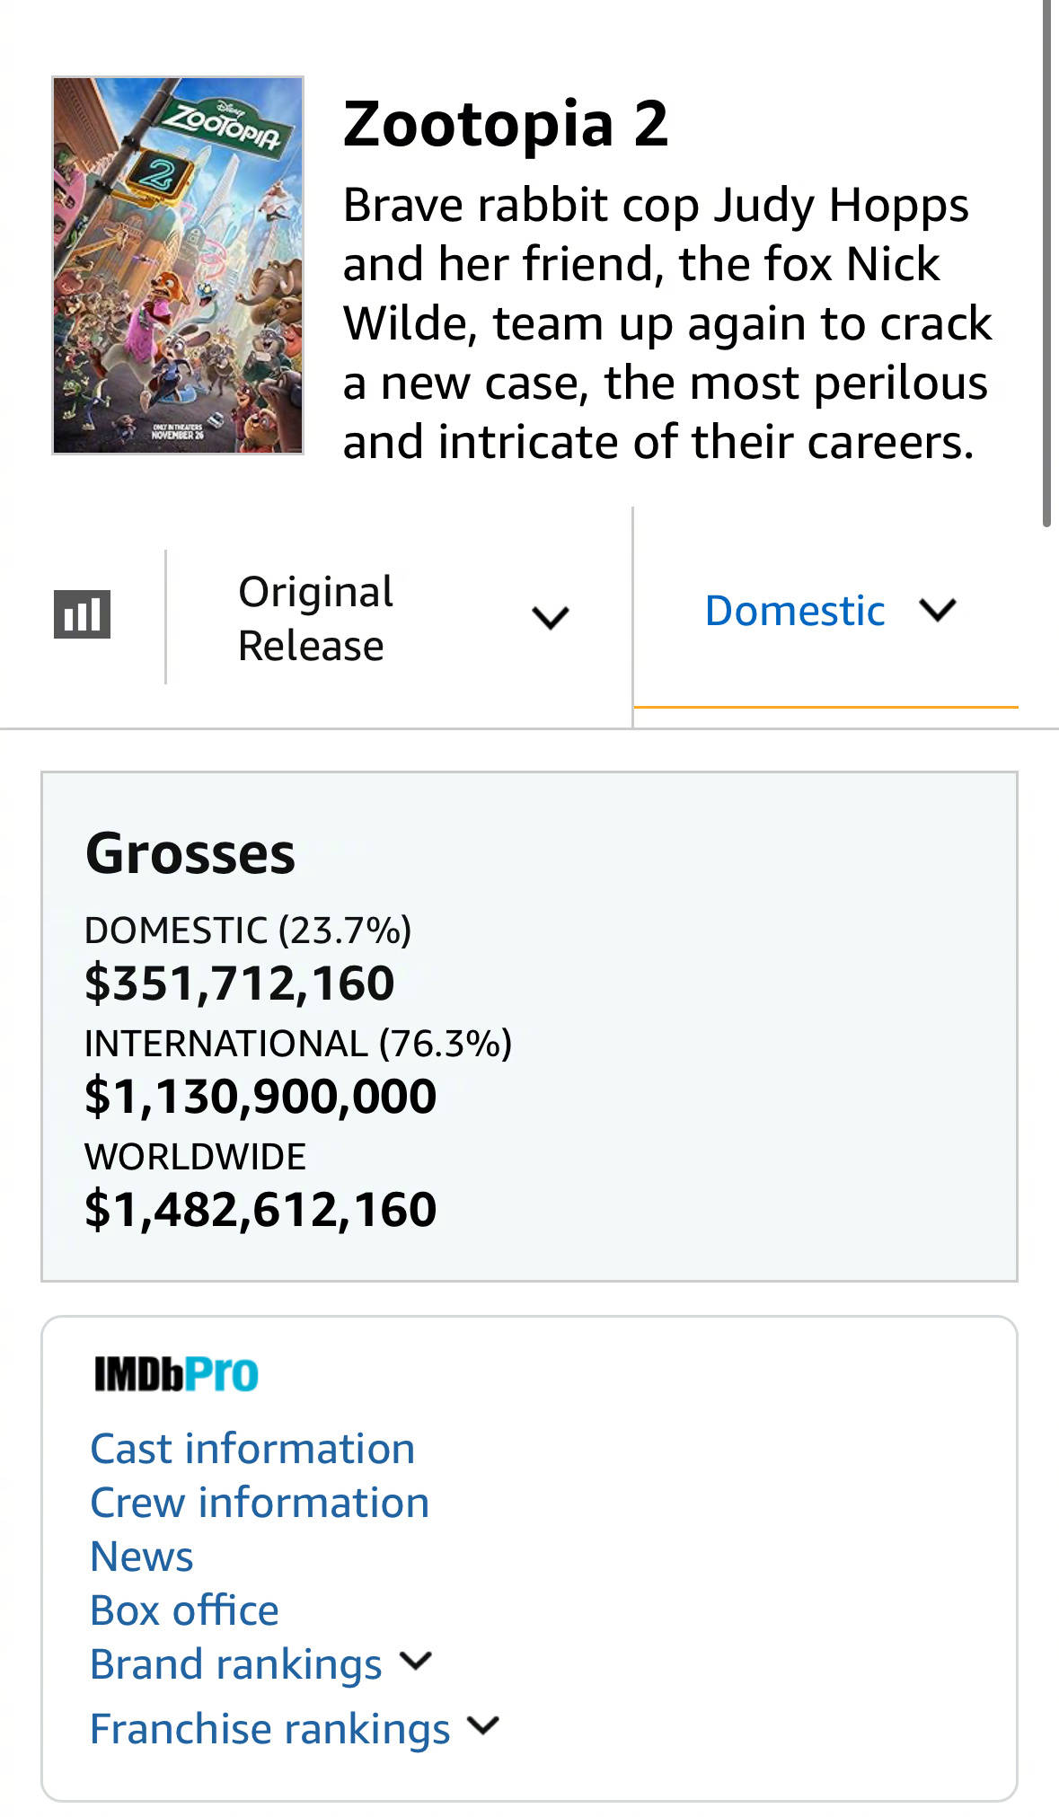Open the Cast information link
Viewport: 1059px width, 1817px height.
tap(252, 1449)
